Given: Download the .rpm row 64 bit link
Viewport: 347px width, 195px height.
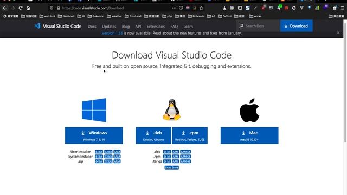Looking at the screenshot, I should (x=167, y=157).
